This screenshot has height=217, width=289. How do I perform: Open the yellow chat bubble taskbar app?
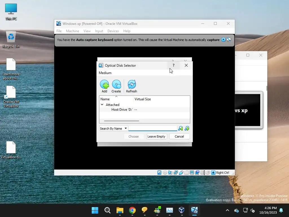click(145, 210)
